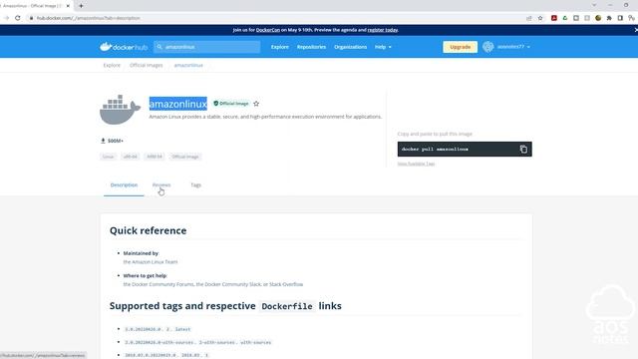Click the register today link
638x359 pixels.
383,30
